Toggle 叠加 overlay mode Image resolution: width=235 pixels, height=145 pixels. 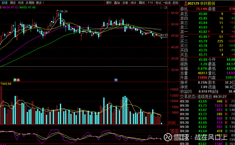click(x=117, y=3)
